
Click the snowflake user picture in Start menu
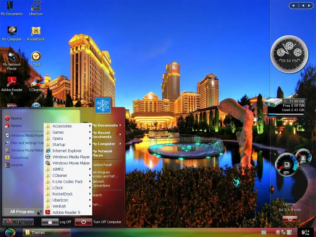[x=103, y=106]
